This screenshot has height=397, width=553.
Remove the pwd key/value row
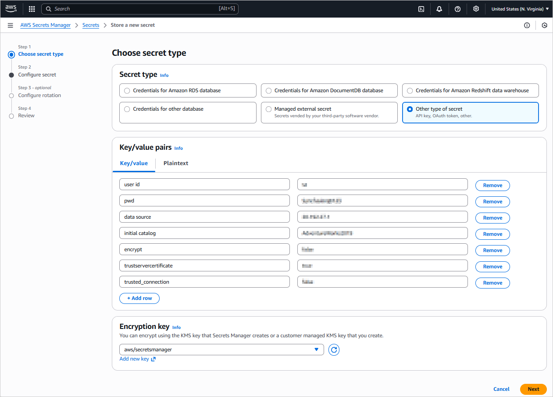(492, 202)
